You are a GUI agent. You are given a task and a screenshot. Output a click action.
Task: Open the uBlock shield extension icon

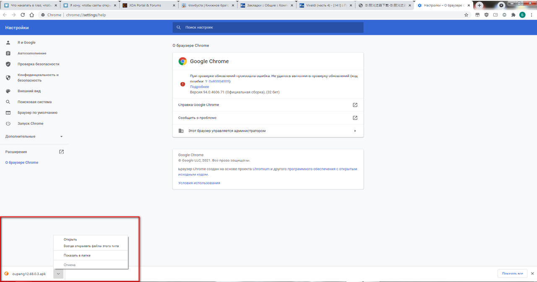[x=487, y=15]
